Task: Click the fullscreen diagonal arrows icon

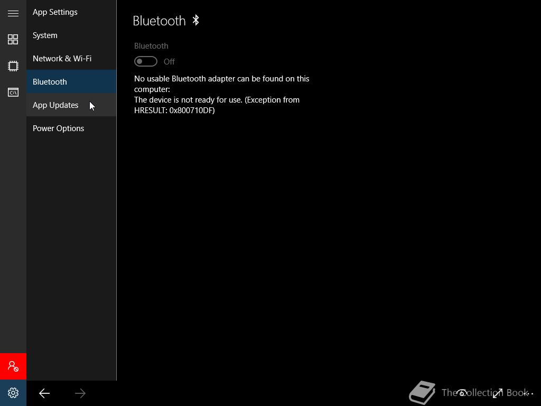Action: pos(498,393)
